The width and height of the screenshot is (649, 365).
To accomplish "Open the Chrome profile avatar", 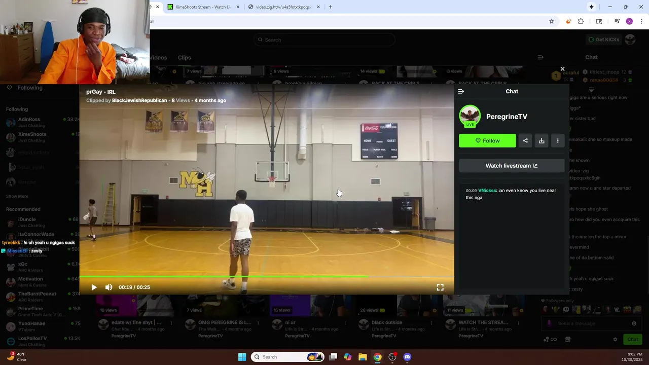I will [x=629, y=21].
